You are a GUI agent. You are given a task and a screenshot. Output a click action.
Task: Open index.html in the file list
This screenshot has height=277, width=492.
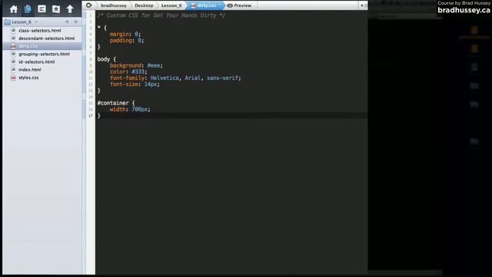[x=30, y=70]
